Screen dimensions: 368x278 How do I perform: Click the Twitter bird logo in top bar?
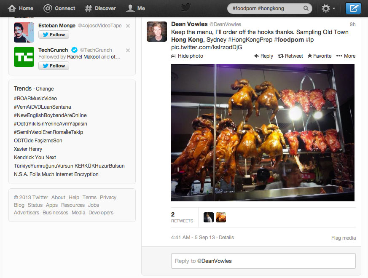point(186,8)
